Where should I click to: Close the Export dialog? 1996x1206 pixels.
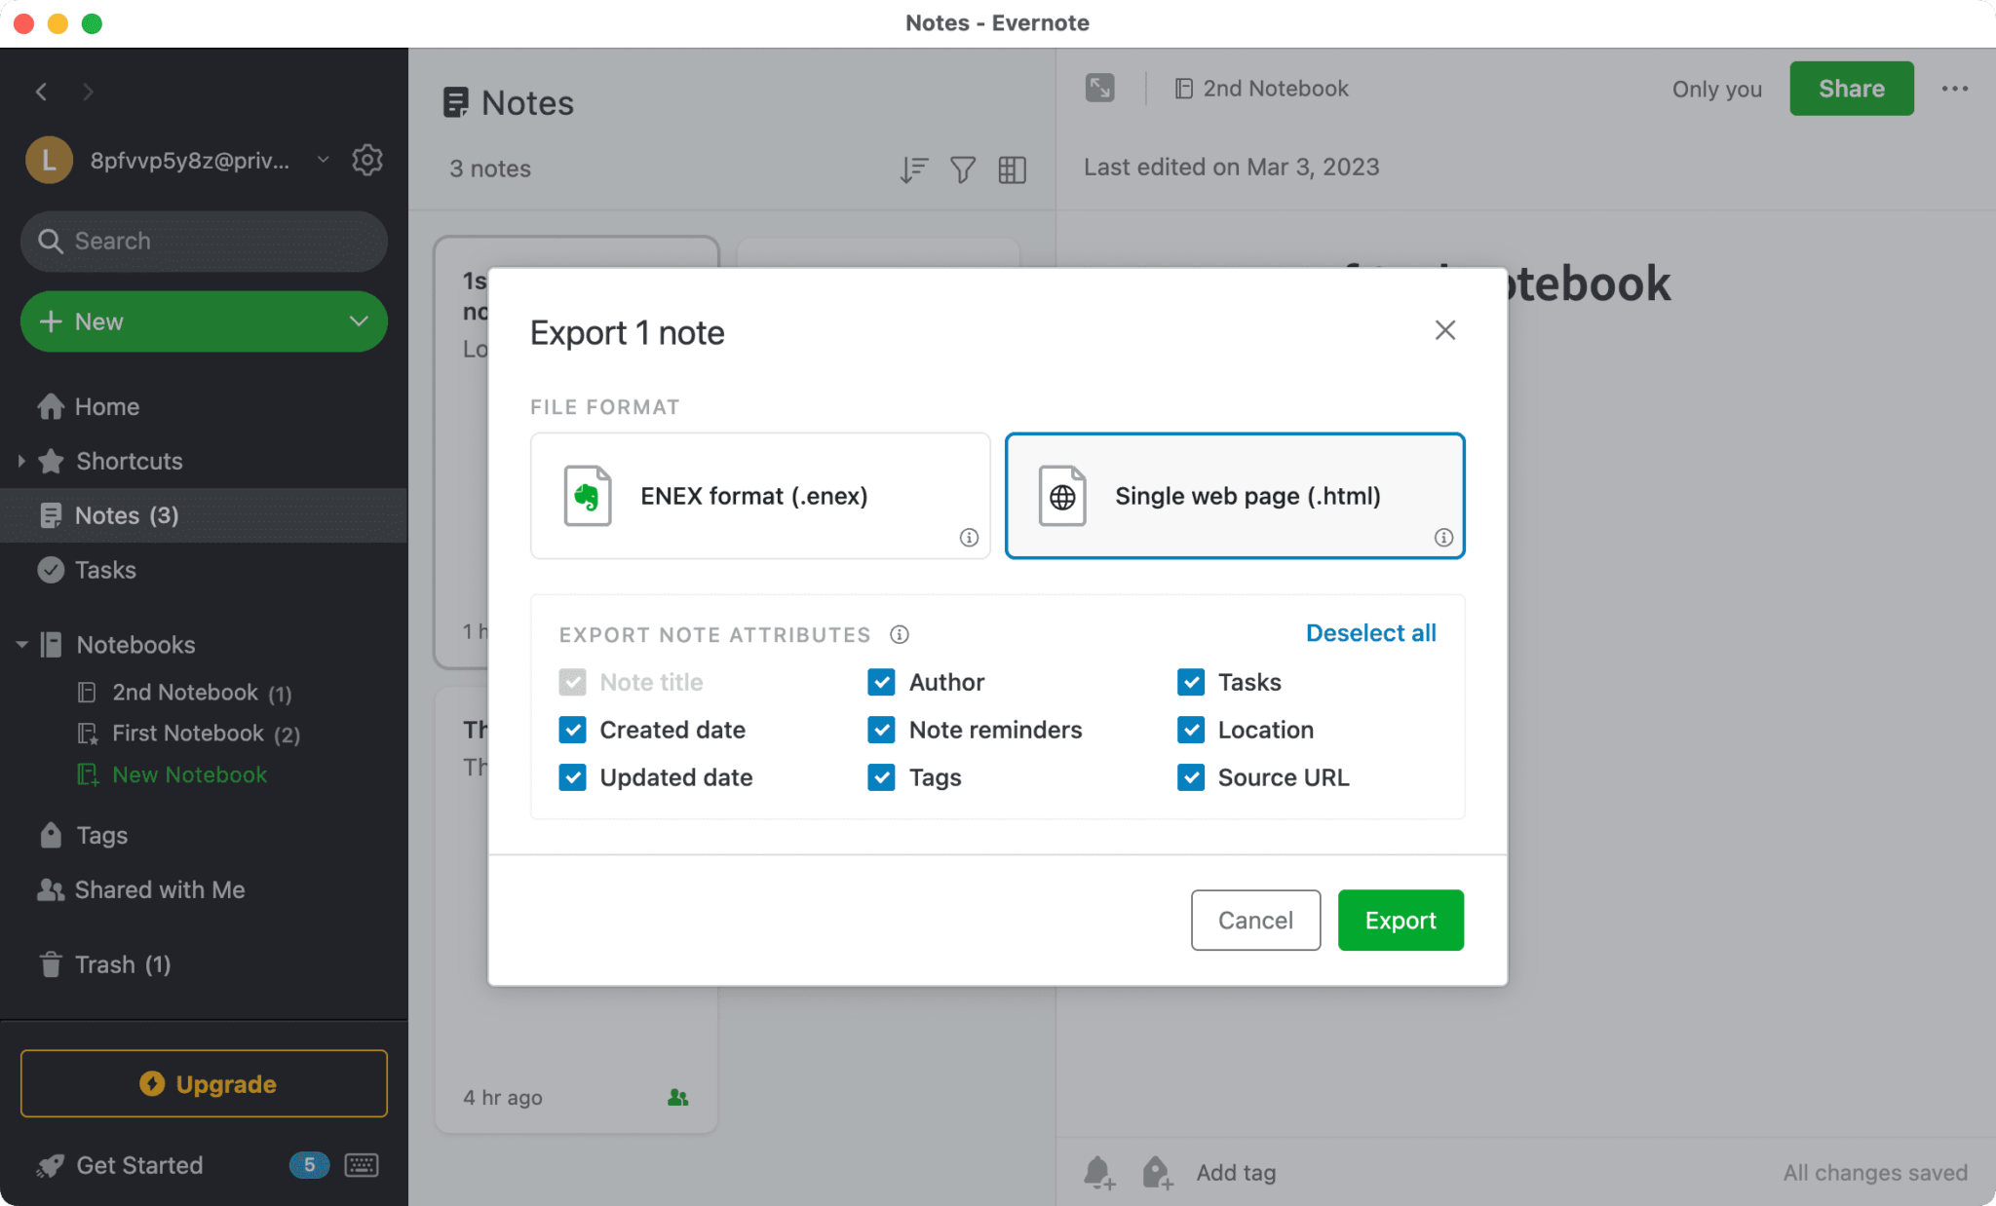point(1445,330)
